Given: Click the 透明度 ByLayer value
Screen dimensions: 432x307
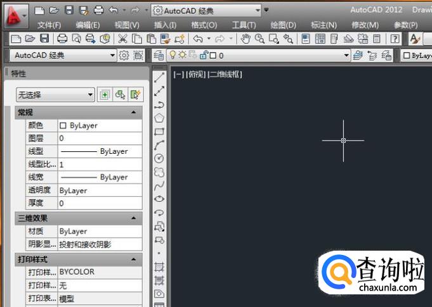Looking at the screenshot, I should [100, 191].
